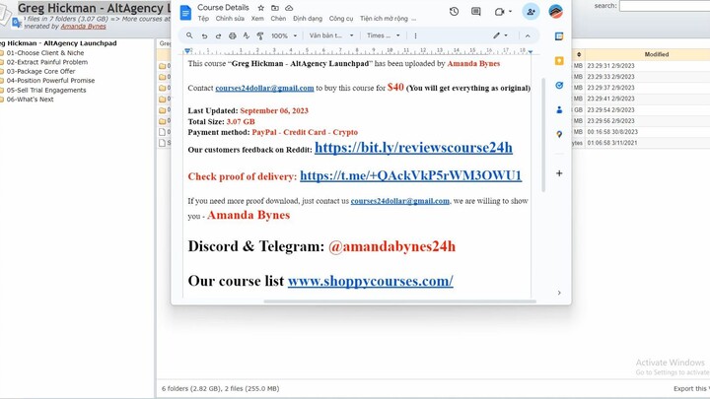The image size is (710, 399).
Task: Open the Định dạng menu
Action: [308, 19]
